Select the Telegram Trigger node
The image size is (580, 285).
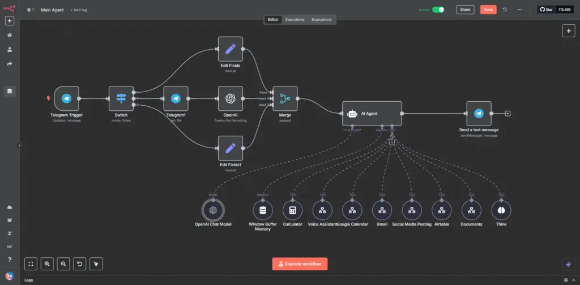click(67, 98)
